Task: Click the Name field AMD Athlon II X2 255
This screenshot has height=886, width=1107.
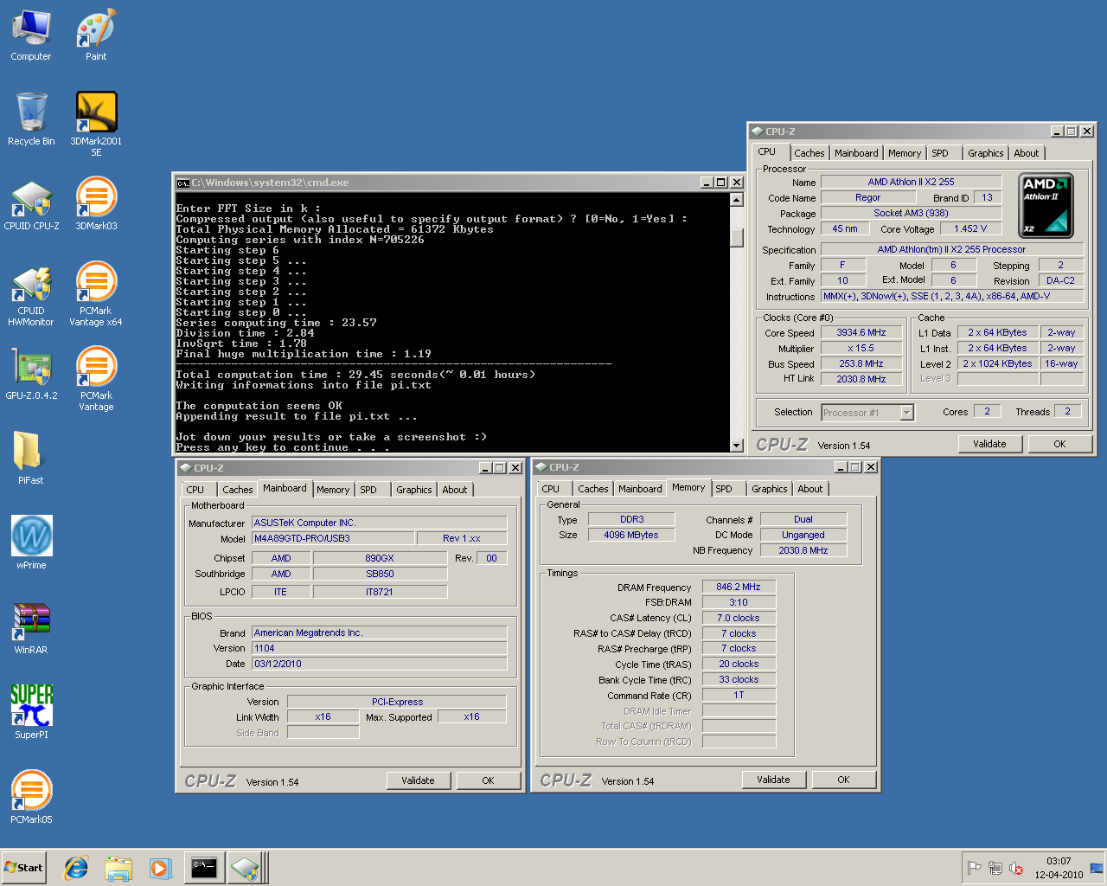Action: (911, 182)
